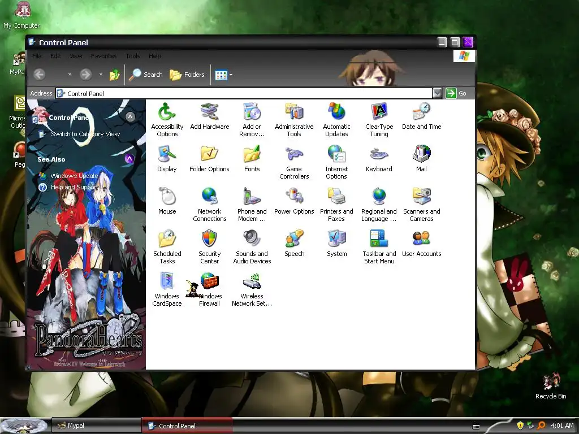Open Folder Options
Viewport: 579px width, 434px height.
coord(209,158)
